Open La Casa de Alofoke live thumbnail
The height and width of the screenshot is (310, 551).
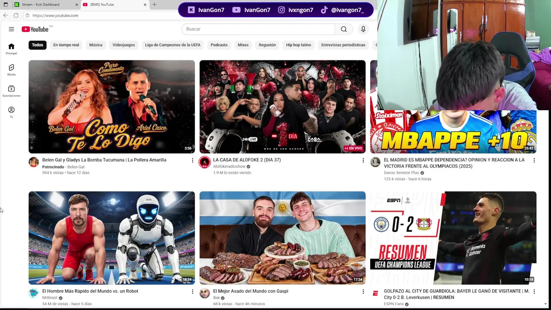pyautogui.click(x=282, y=107)
